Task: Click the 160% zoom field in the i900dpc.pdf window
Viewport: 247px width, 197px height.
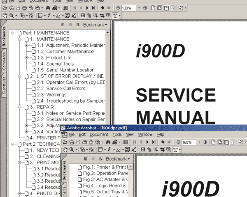Action: [x=189, y=142]
